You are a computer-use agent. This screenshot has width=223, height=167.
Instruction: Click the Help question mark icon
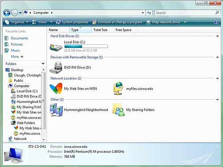[x=216, y=22]
